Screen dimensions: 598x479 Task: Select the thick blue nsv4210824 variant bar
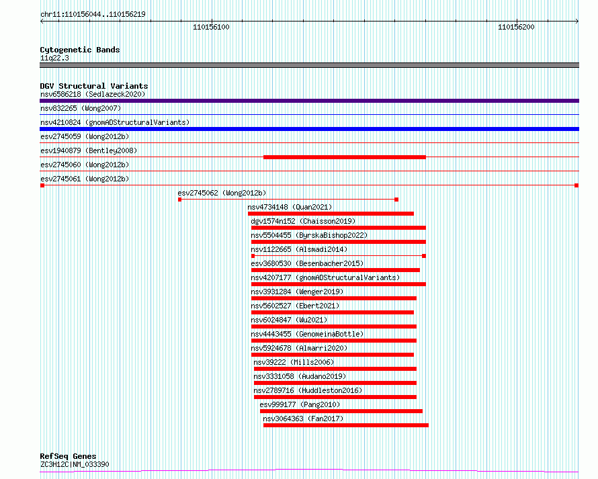tap(309, 129)
